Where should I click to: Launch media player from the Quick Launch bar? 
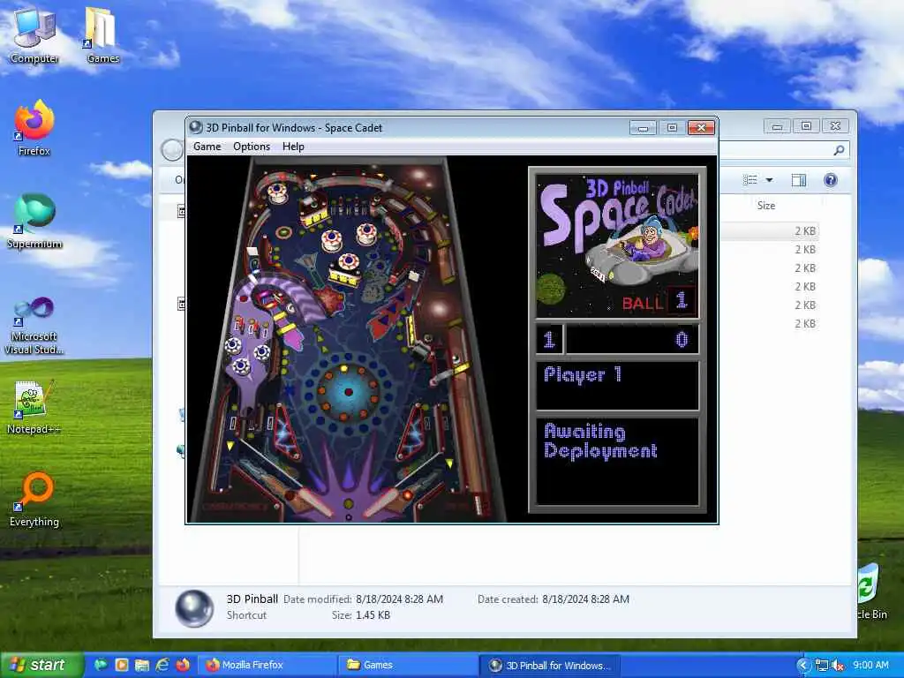(122, 666)
